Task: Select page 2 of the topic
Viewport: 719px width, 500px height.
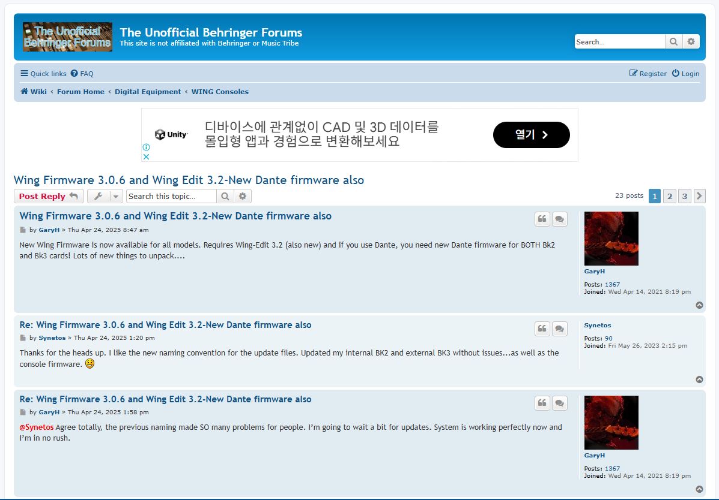Action: [x=669, y=195]
